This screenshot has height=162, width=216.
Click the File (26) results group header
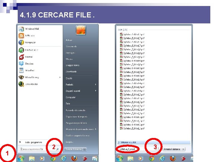coord(123,30)
